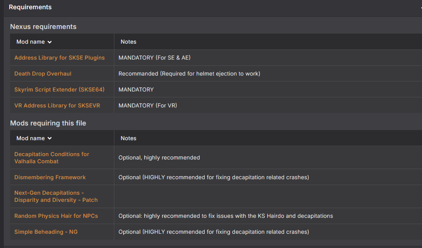The height and width of the screenshot is (248, 422).
Task: Open Random Physics Hair for NPCs link
Action: click(x=56, y=216)
